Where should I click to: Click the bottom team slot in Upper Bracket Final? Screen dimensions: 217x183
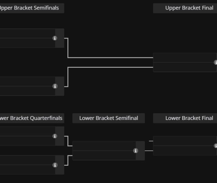pyautogui.click(x=183, y=67)
